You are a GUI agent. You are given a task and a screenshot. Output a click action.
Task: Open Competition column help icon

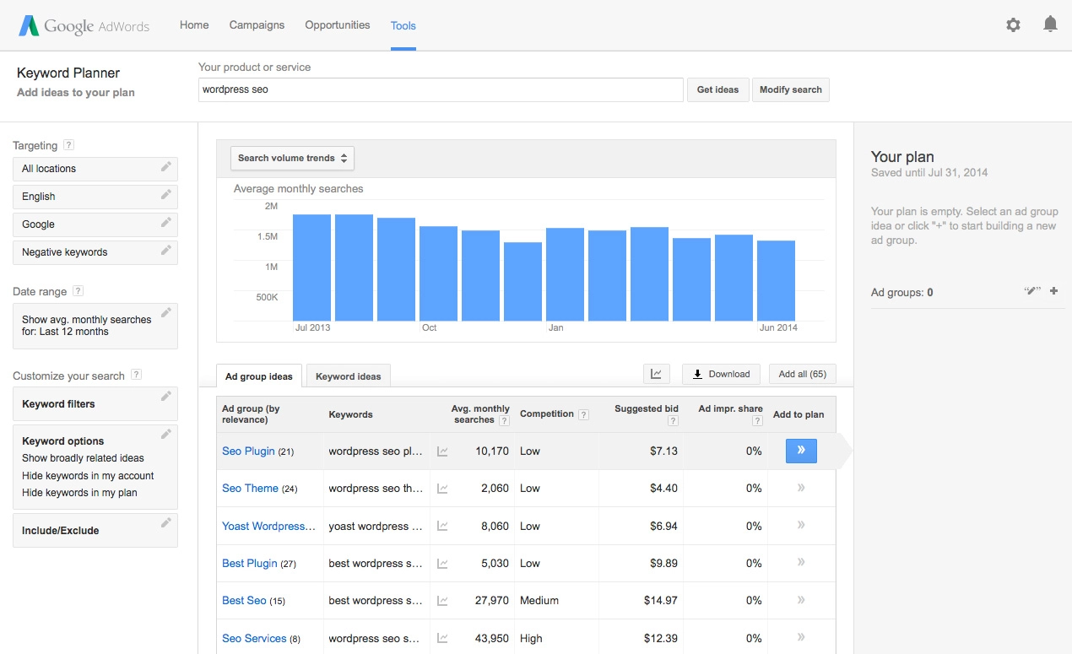tap(583, 414)
